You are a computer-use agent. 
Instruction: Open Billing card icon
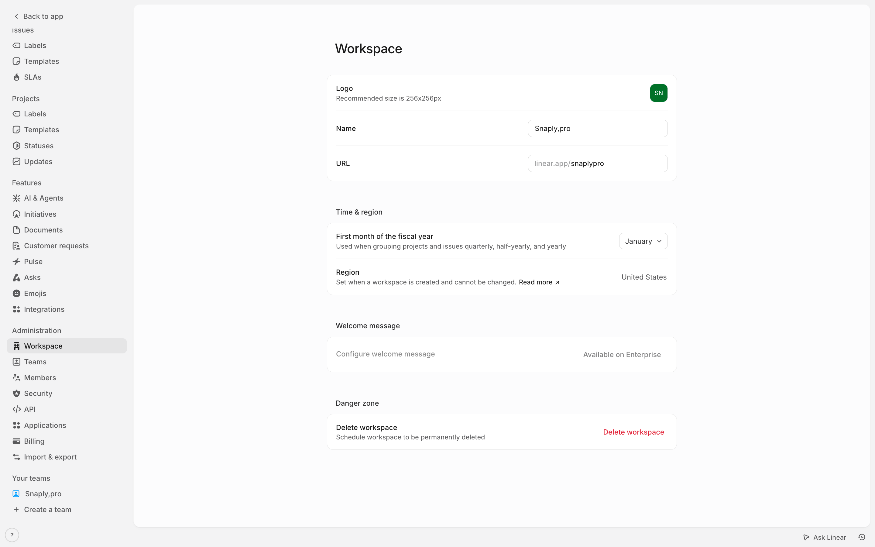pos(16,441)
